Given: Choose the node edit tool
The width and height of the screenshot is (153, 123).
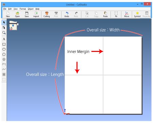Looking at the screenshot, I should tap(4, 28).
